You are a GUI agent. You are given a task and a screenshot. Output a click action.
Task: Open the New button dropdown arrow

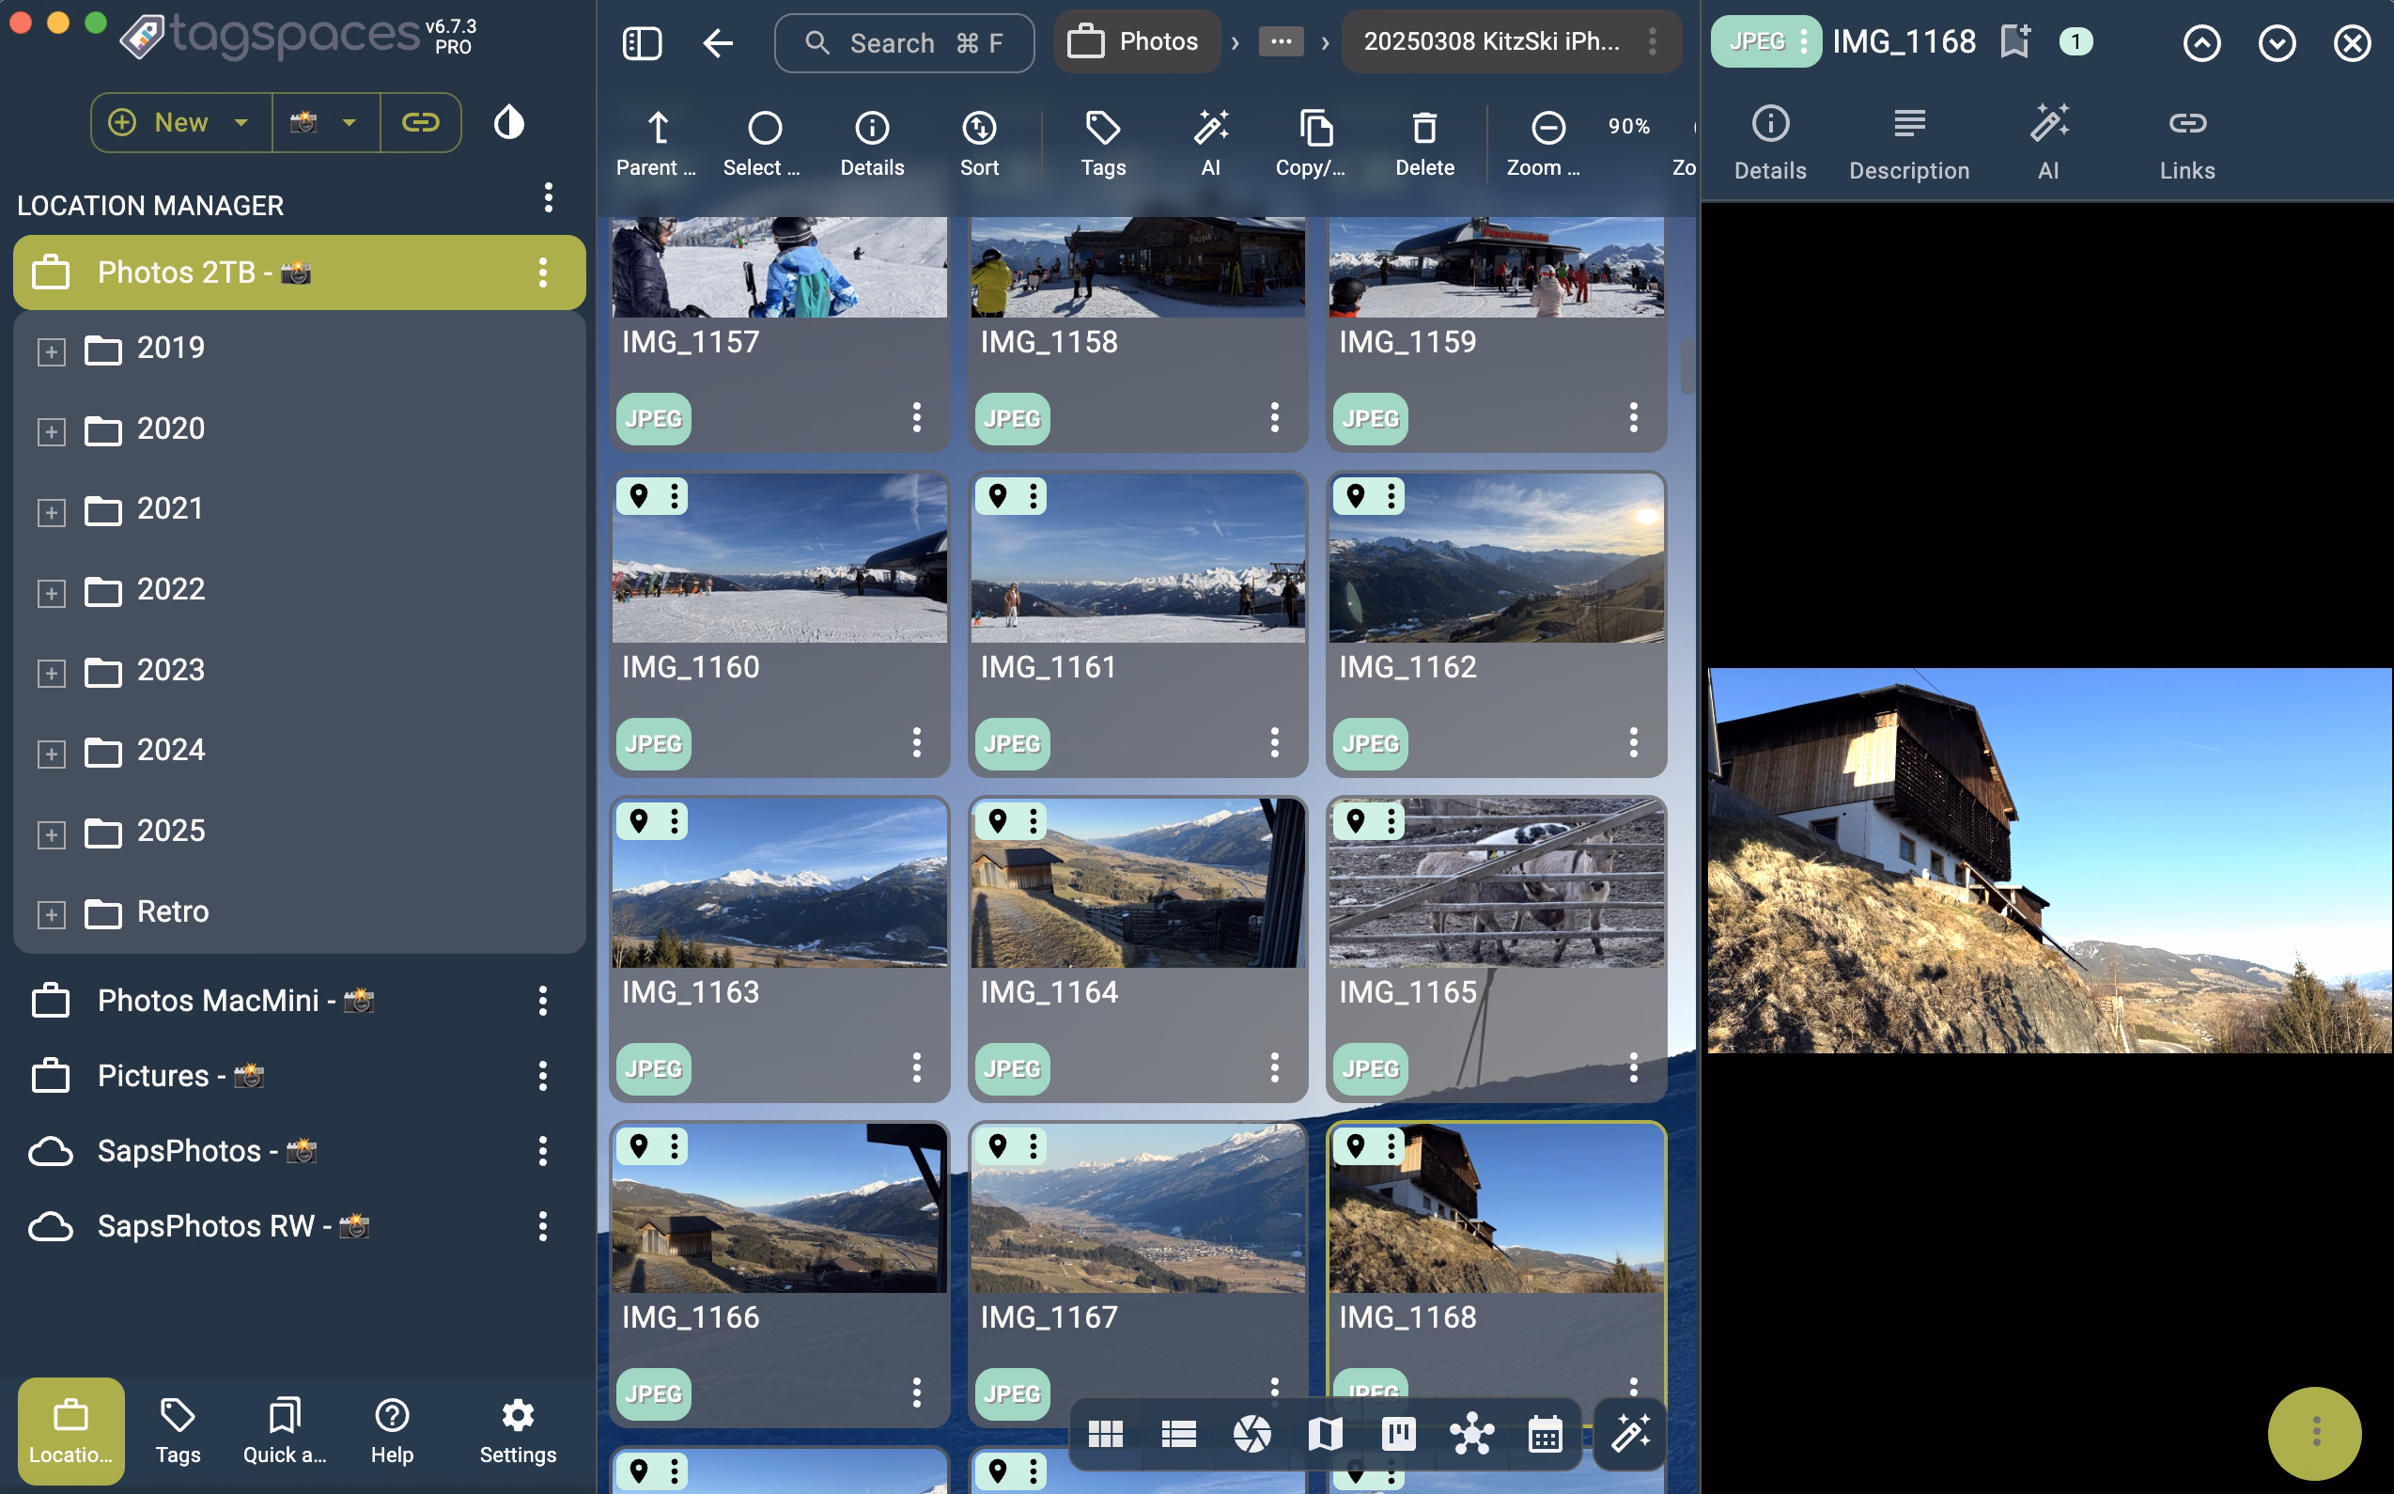click(x=241, y=121)
